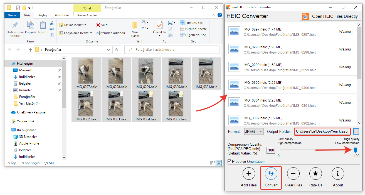Click the browse output folder ellipsis button

(356, 131)
